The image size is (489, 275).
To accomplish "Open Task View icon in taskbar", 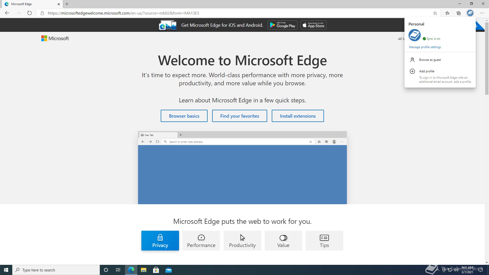I will (118, 270).
